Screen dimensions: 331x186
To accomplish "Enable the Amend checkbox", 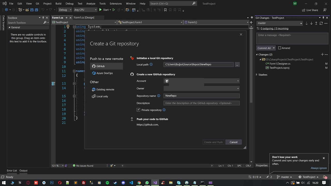I will point(280,48).
